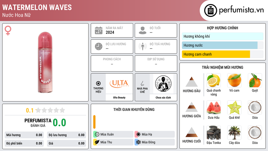Click the Watermelon Waves bottle image

tap(45, 62)
